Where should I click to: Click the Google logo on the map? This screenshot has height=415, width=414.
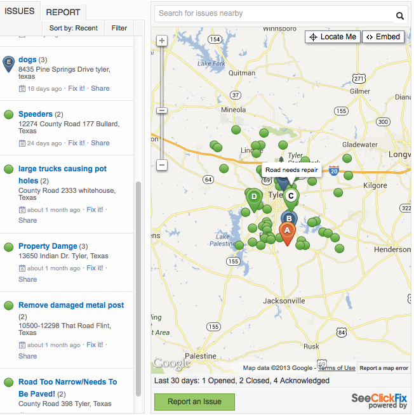pyautogui.click(x=171, y=364)
